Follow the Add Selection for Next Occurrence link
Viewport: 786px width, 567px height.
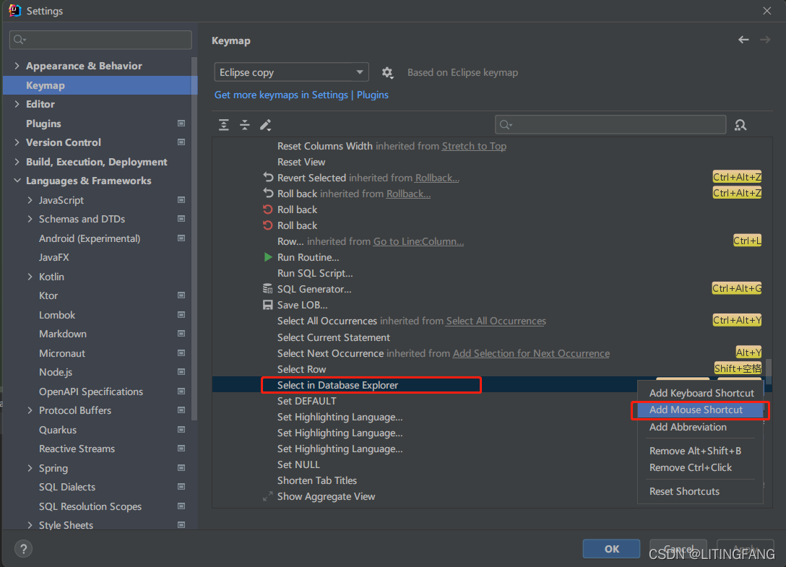532,353
